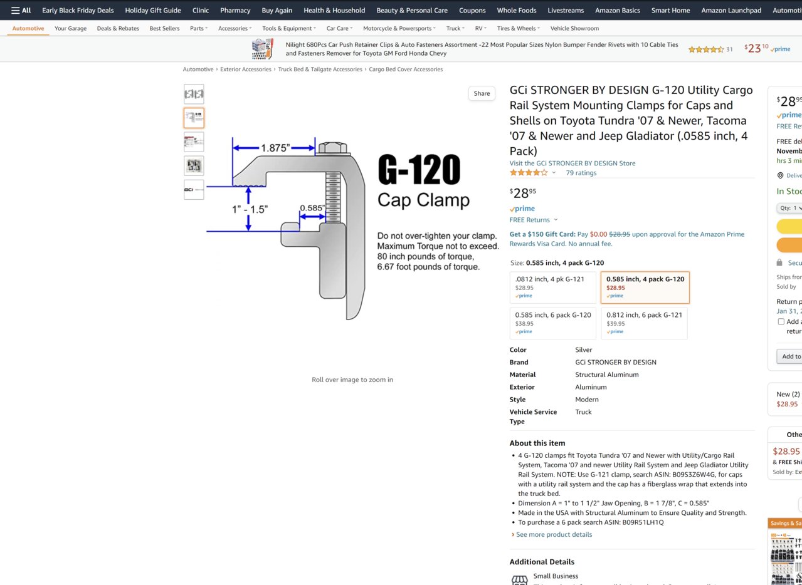
Task: Open the Best Sellers tab
Action: pyautogui.click(x=164, y=28)
